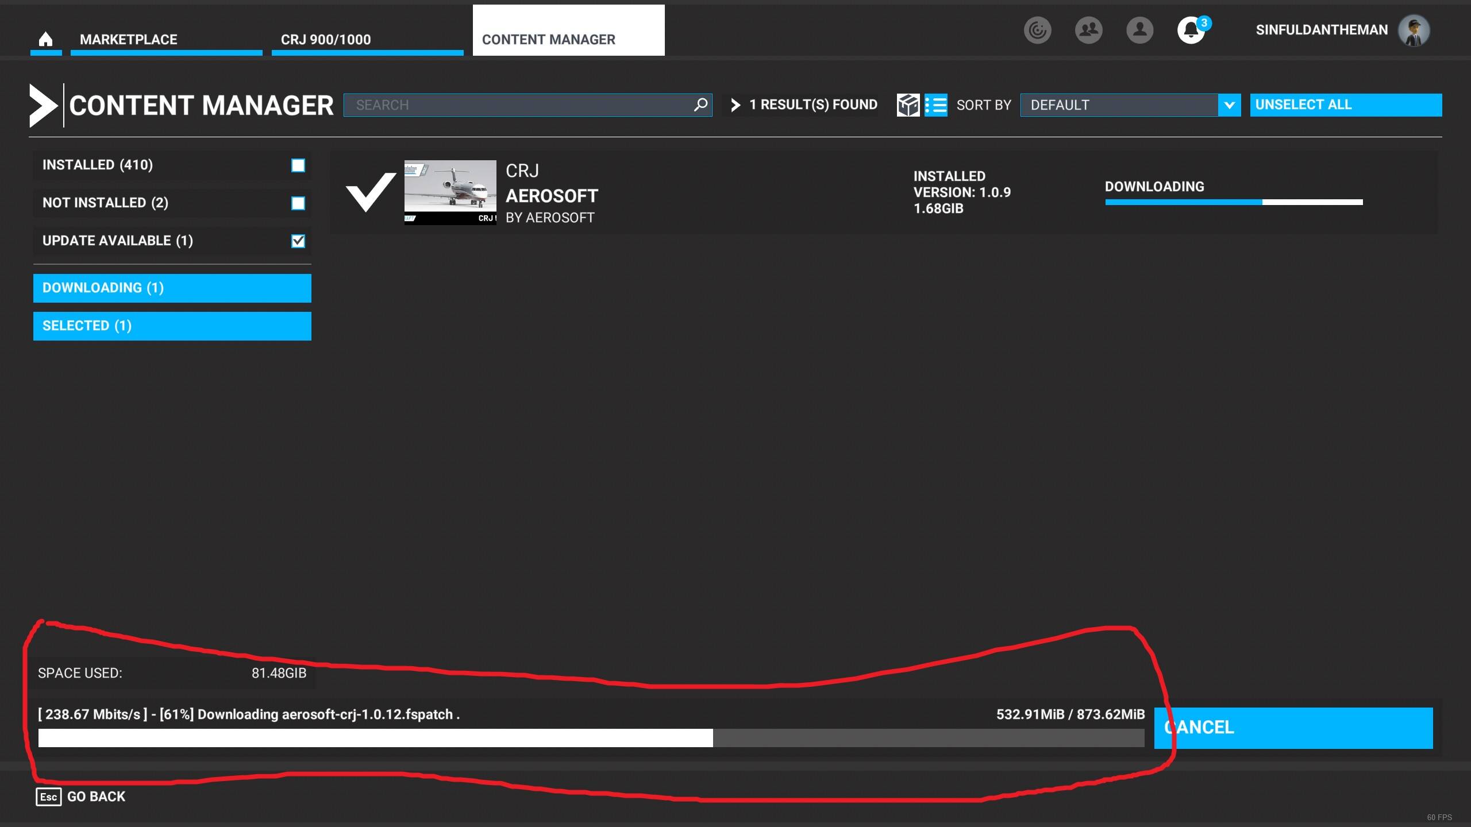Cancel the current download
1471x827 pixels.
[1293, 728]
